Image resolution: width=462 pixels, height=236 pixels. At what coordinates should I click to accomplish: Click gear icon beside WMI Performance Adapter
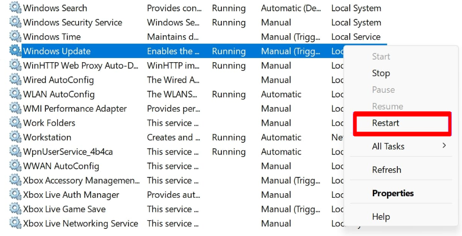(15, 109)
